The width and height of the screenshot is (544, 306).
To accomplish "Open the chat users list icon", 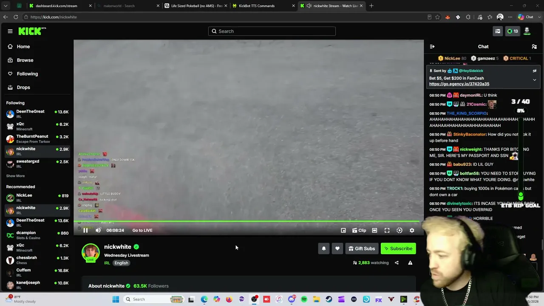I will 534,46.
